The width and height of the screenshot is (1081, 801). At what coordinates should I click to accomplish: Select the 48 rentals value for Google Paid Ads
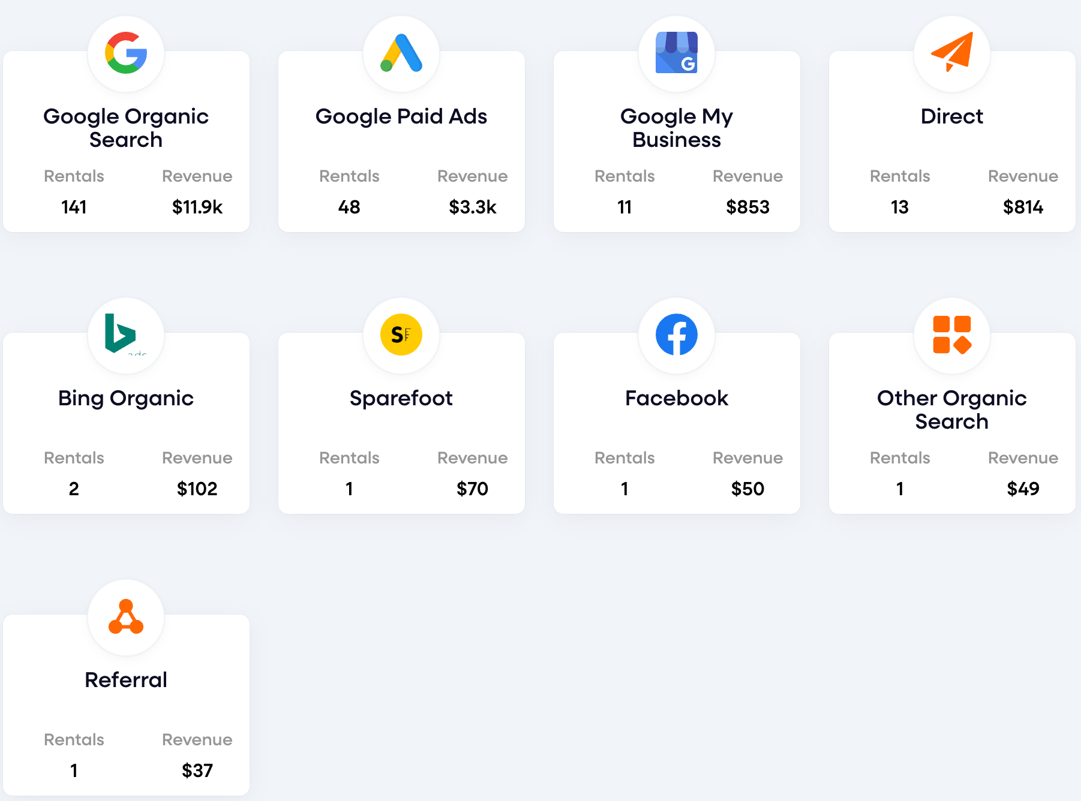point(349,207)
